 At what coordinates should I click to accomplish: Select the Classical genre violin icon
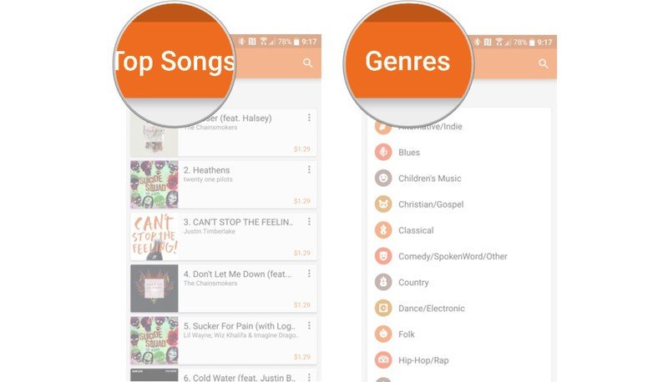383,230
